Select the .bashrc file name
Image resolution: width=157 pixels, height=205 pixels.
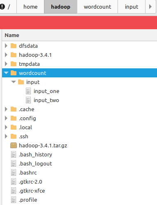tap(28, 172)
